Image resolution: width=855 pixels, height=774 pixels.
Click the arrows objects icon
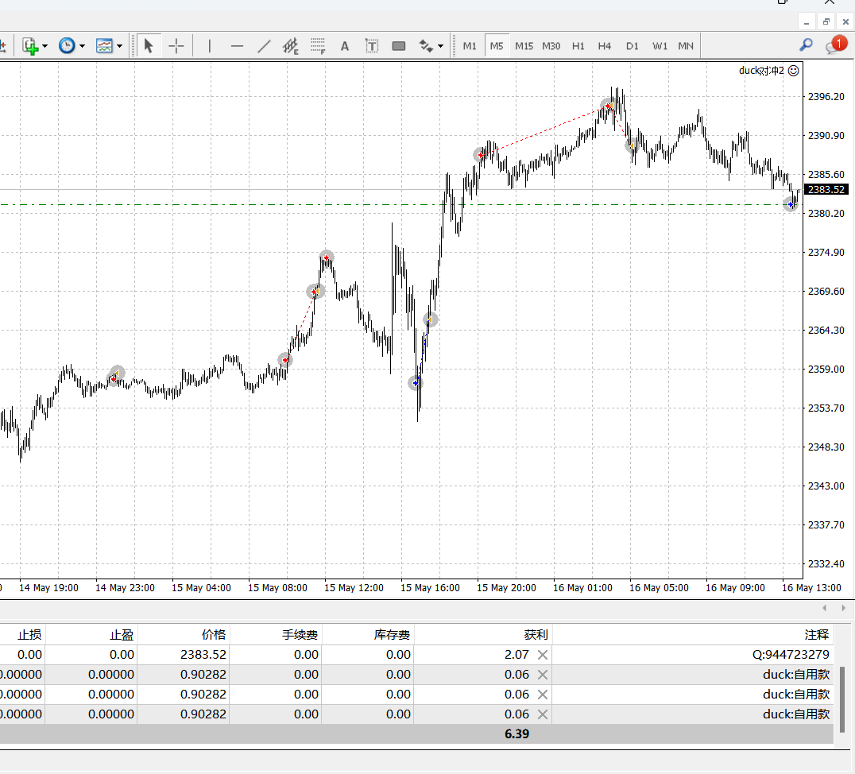pos(426,46)
